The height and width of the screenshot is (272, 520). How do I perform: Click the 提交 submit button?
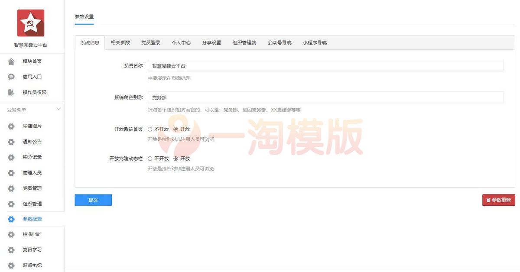pyautogui.click(x=93, y=200)
